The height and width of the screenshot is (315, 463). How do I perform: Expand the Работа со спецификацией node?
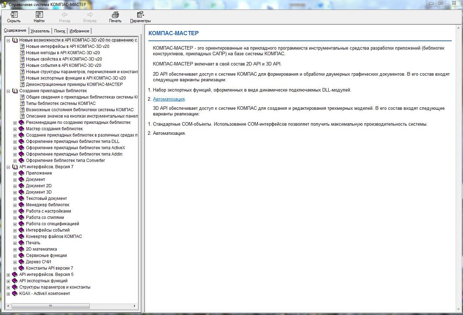[15, 224]
